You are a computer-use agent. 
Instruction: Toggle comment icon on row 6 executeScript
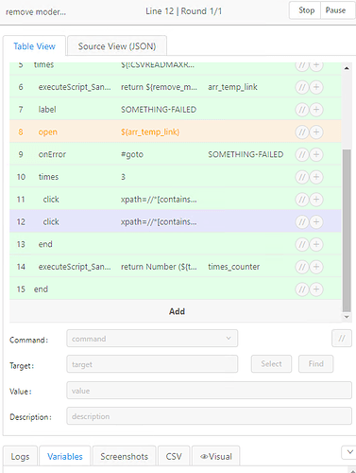tap(302, 87)
